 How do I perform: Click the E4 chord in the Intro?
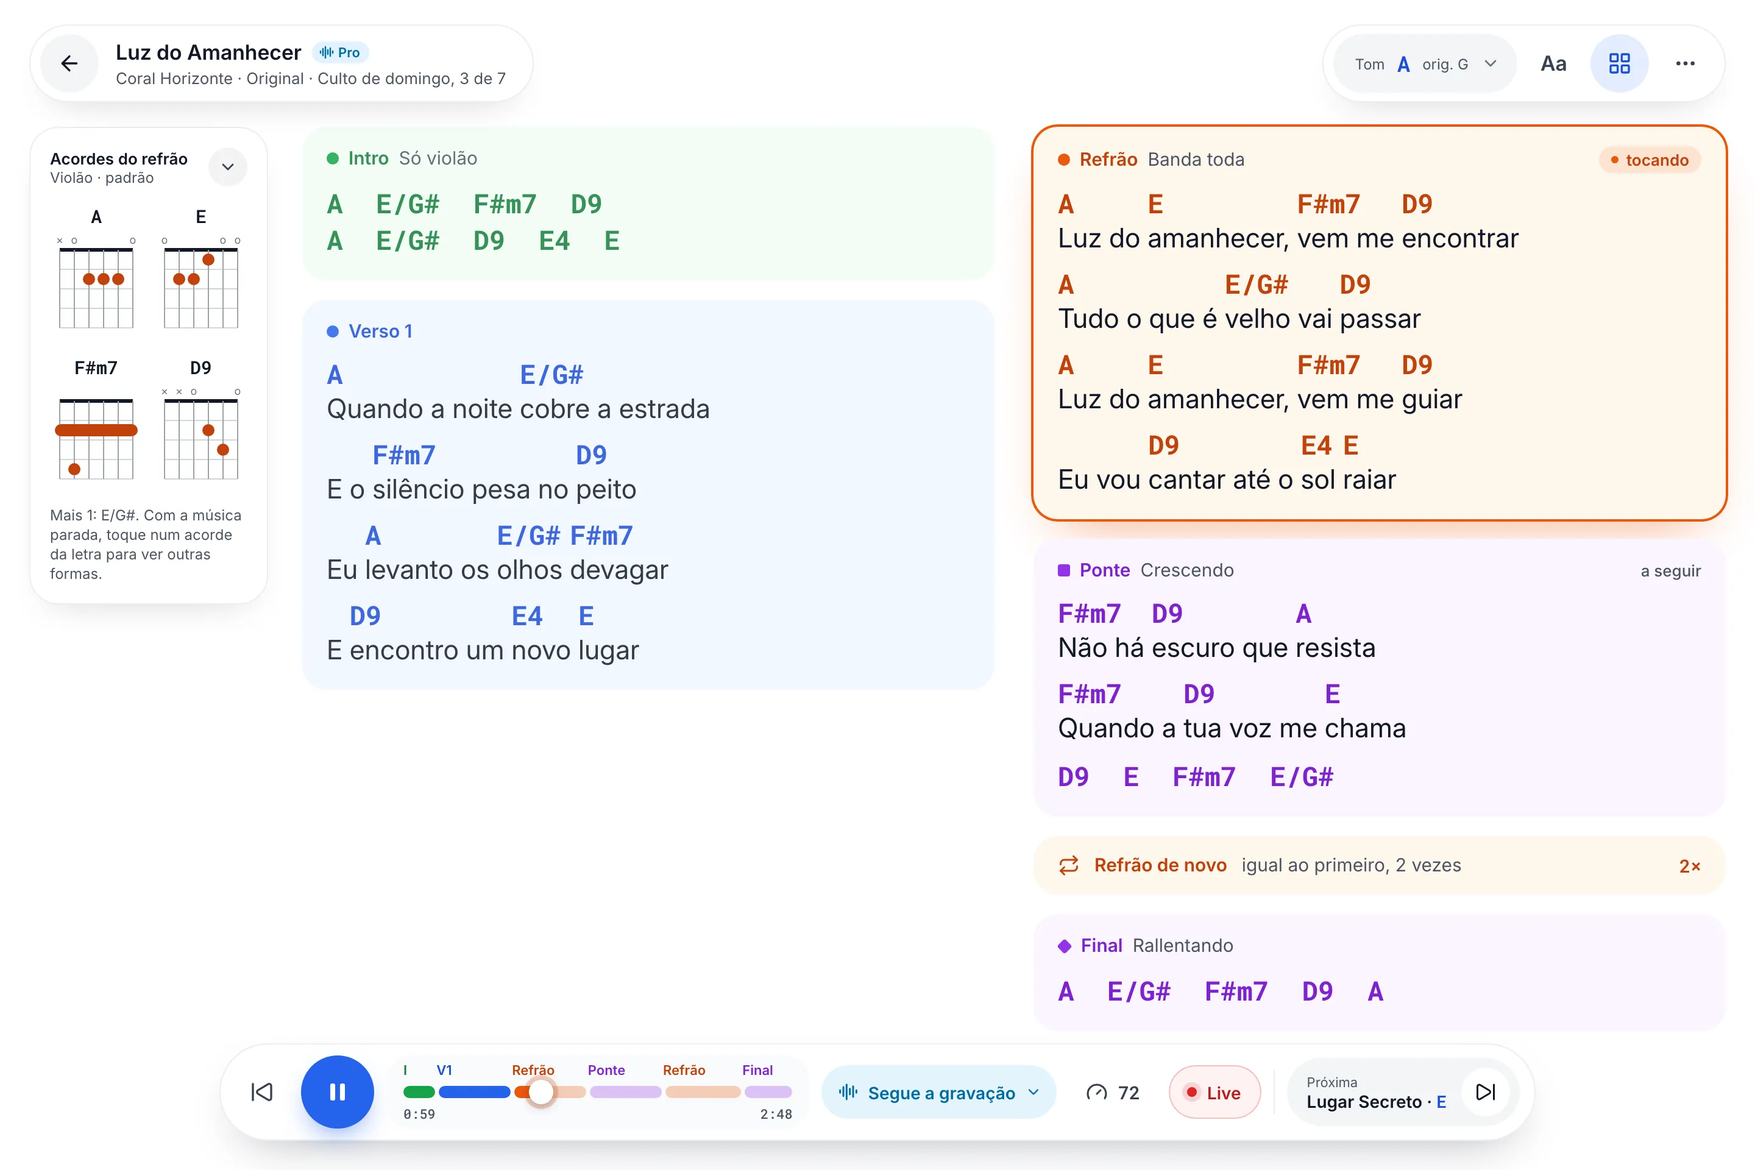click(x=555, y=241)
